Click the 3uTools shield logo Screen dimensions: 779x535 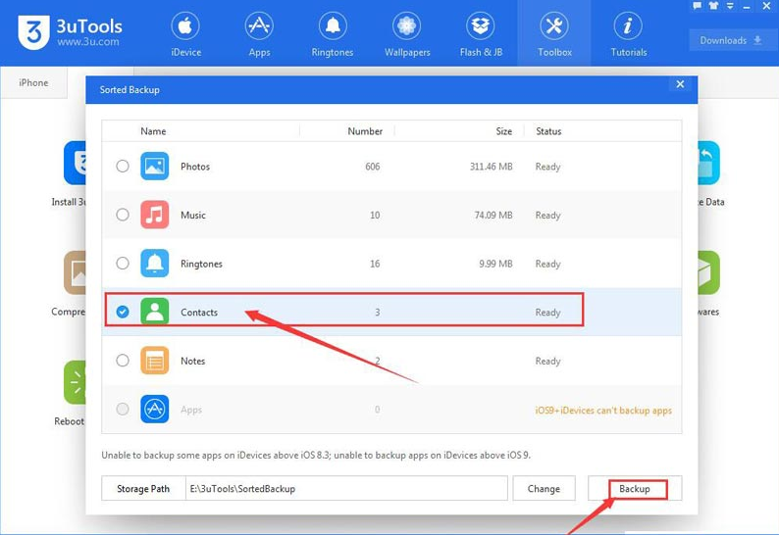(33, 32)
